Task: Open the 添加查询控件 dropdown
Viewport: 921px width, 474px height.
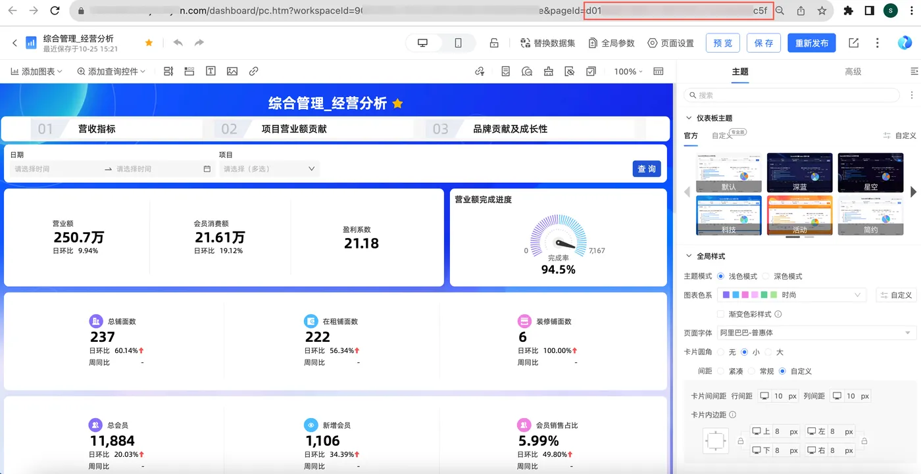Action: pyautogui.click(x=111, y=72)
